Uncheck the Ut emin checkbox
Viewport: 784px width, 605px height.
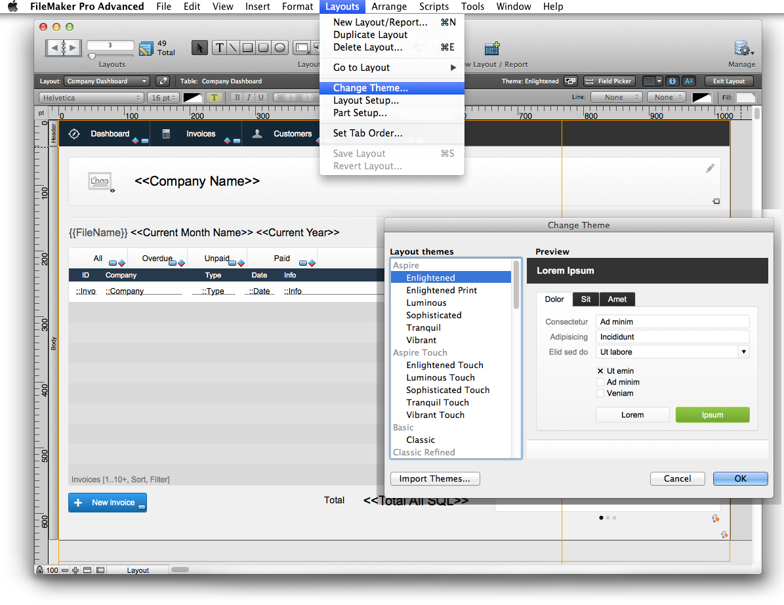pyautogui.click(x=602, y=371)
